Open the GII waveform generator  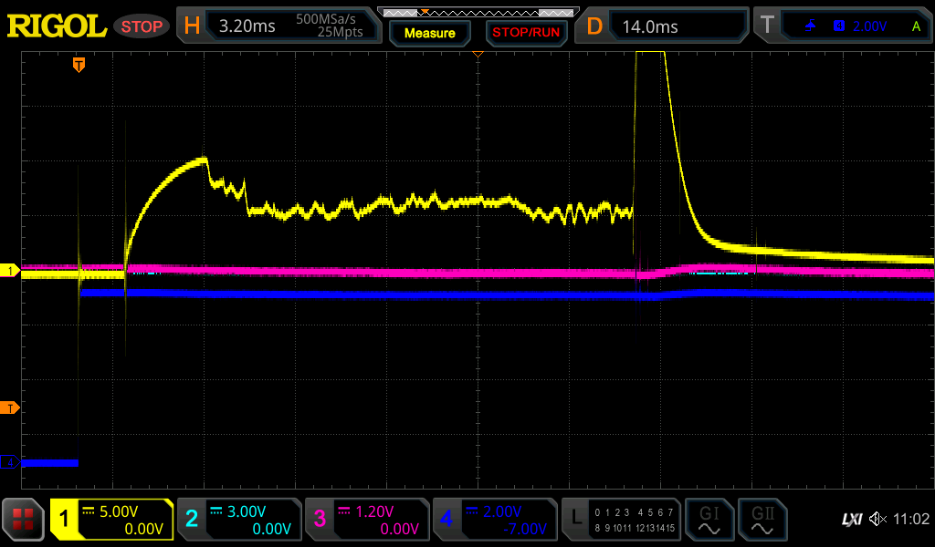pos(762,520)
